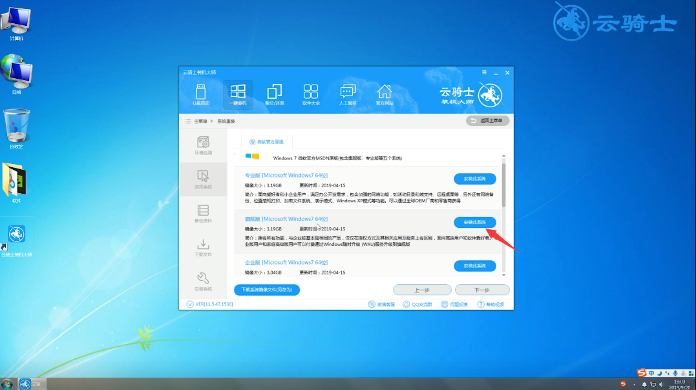The width and height of the screenshot is (696, 390).
Task: Click the 专业版 [Microsoft Windows7 64位] title
Action: tap(286, 175)
